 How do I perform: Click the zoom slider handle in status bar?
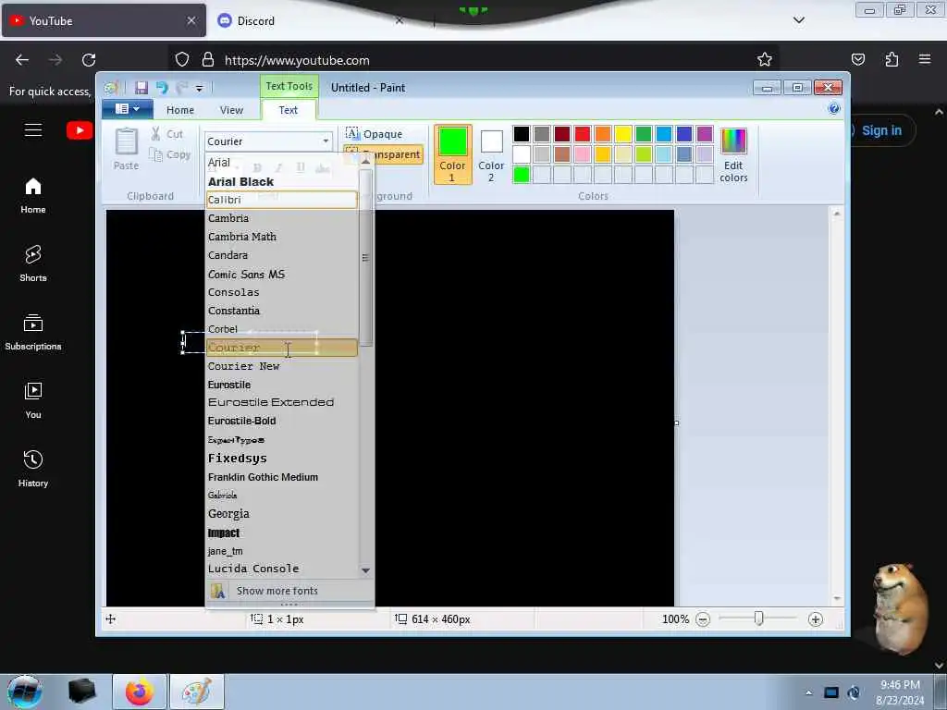758,618
